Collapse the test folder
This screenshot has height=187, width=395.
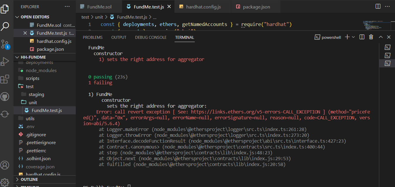[45, 86]
